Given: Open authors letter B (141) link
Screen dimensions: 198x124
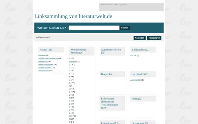Looking at the screenshot, I should [x=70, y=64].
